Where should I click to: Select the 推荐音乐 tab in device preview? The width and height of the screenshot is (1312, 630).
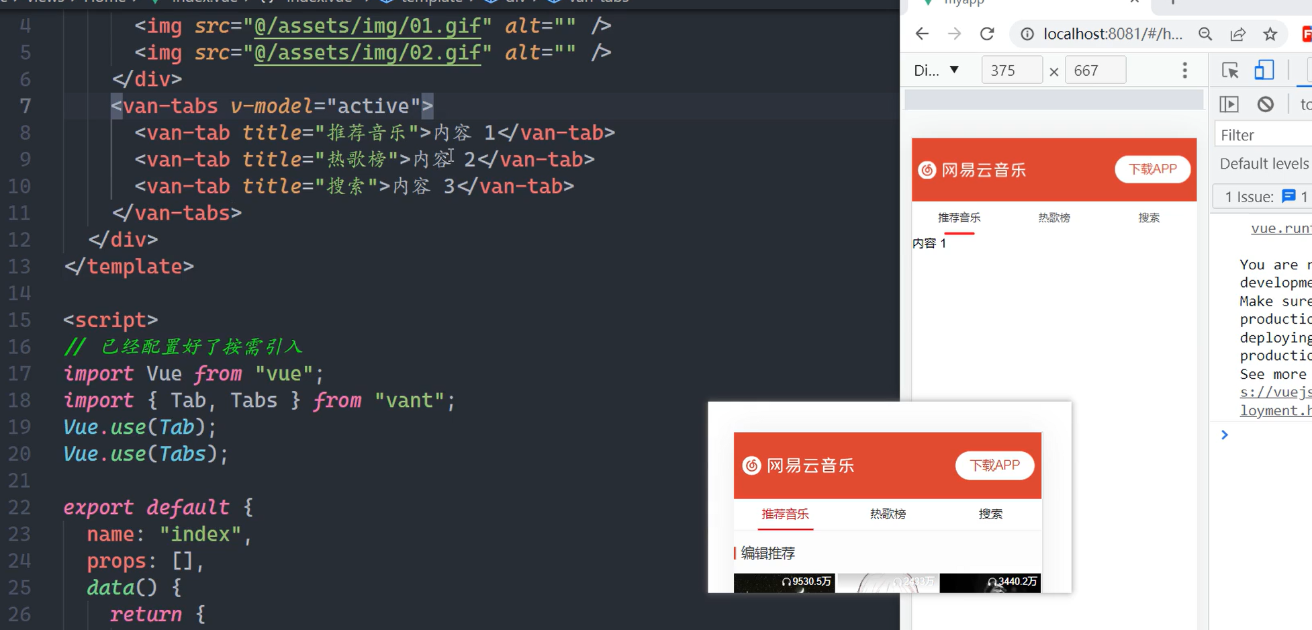[959, 218]
